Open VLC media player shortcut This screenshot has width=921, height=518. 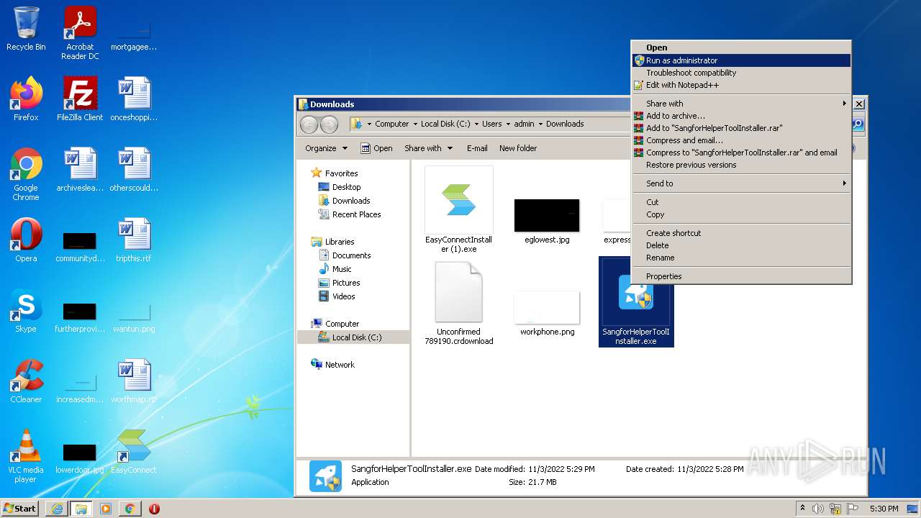click(26, 456)
